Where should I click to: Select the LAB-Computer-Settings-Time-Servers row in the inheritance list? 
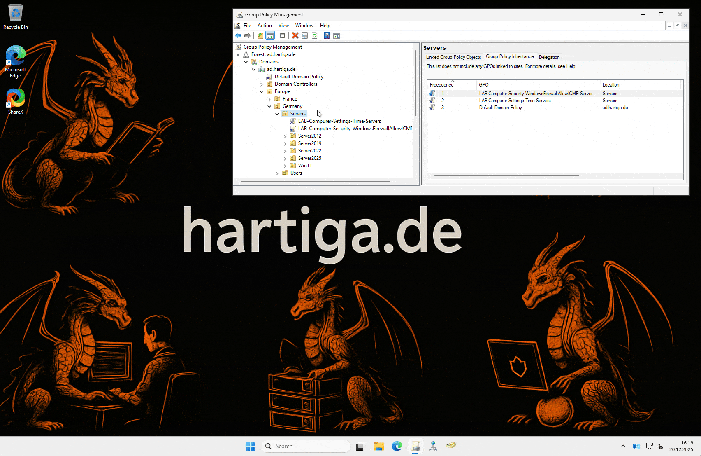(x=514, y=101)
